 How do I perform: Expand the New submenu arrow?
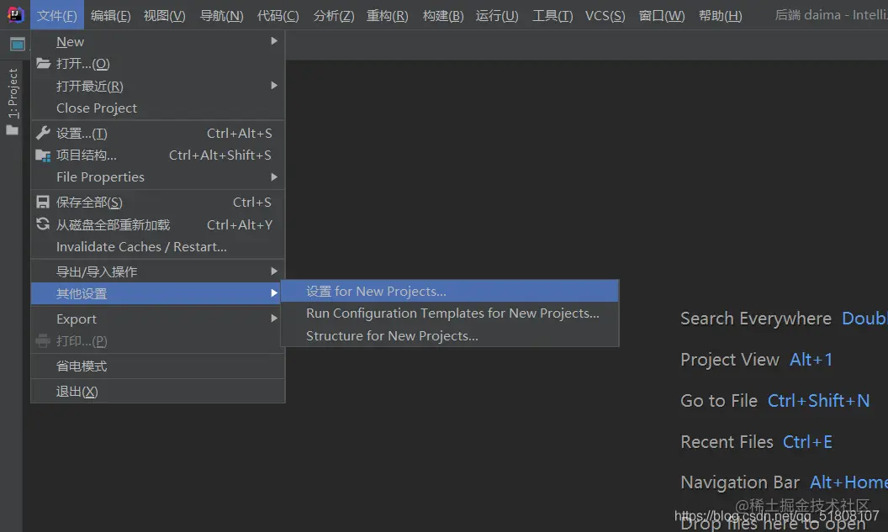coord(274,40)
